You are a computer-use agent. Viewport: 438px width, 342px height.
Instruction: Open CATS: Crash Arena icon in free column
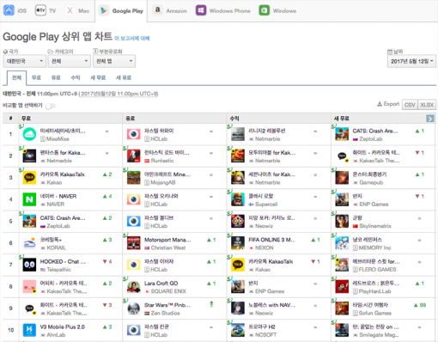tap(29, 222)
